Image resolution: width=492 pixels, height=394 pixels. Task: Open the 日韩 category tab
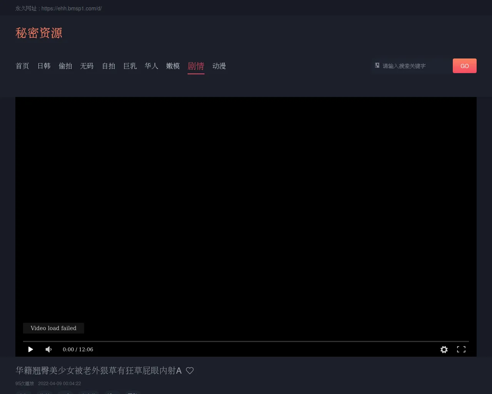tap(44, 66)
